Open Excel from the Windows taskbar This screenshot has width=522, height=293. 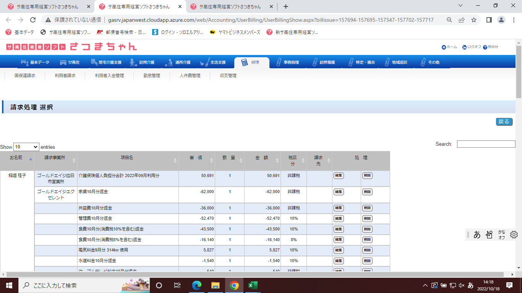click(x=253, y=285)
